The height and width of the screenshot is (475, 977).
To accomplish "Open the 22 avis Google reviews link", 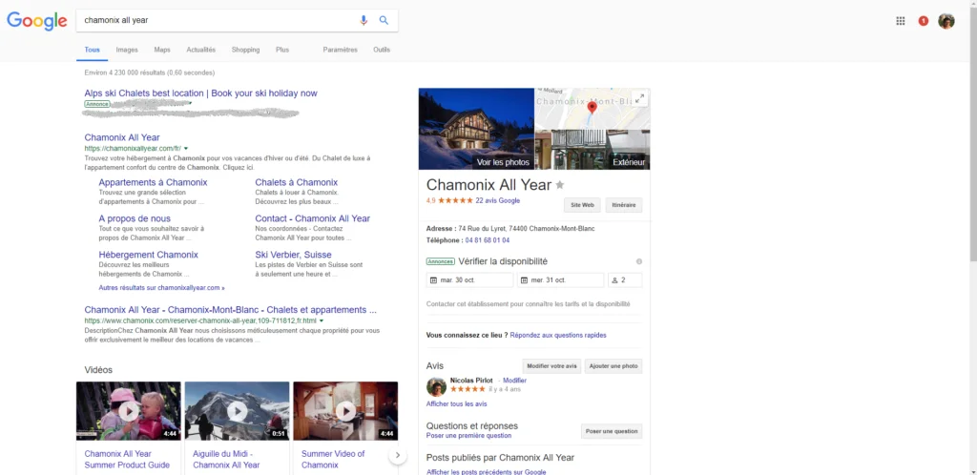I will (x=497, y=200).
